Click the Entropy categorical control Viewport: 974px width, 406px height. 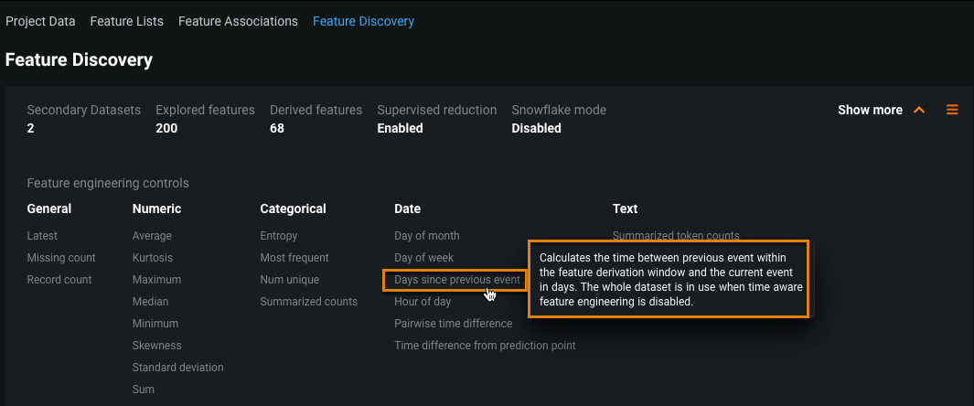click(278, 236)
